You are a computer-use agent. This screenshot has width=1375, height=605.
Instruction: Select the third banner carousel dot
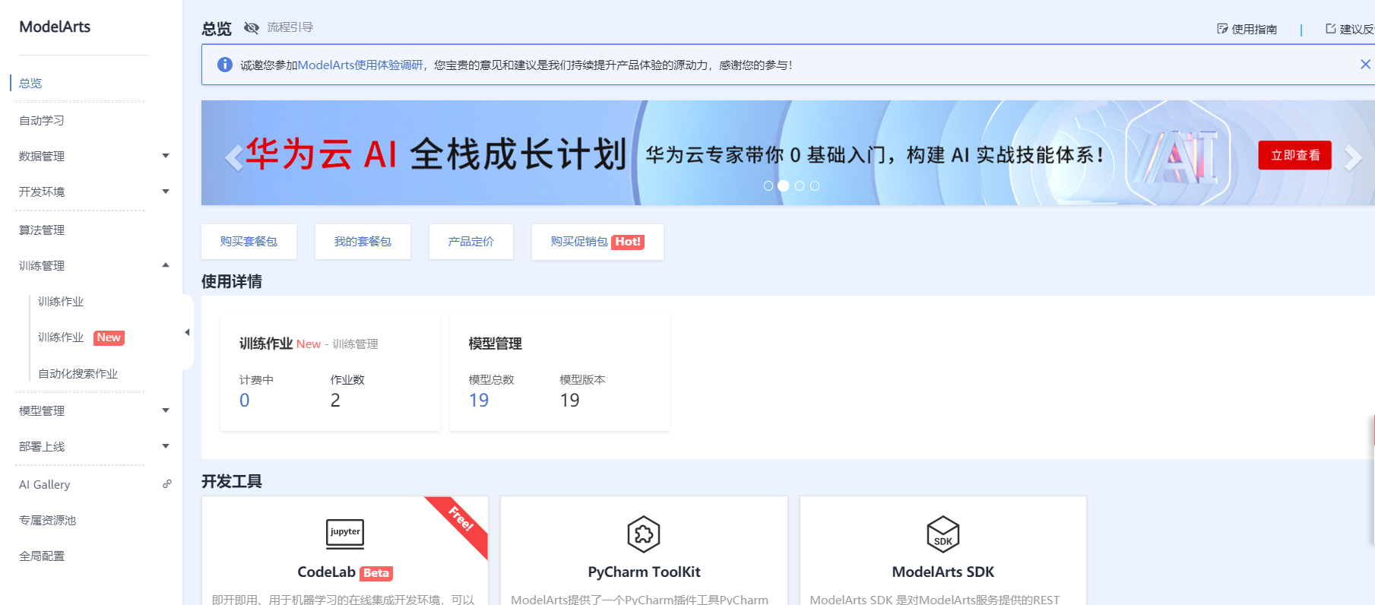click(800, 185)
